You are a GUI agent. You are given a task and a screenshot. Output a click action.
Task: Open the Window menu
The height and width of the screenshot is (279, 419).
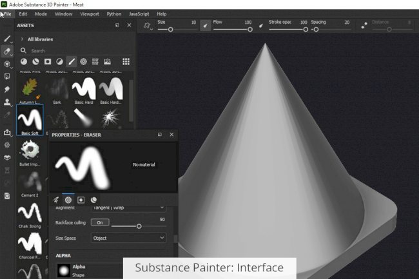pos(64,14)
